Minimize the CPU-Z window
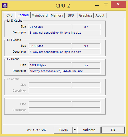This screenshot has height=137, width=128. coord(97,6)
